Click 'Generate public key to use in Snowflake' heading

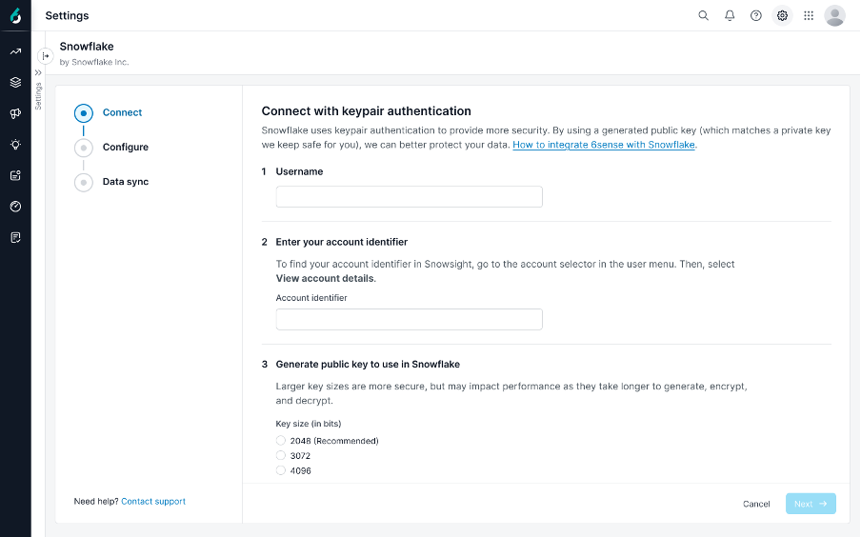click(x=368, y=364)
